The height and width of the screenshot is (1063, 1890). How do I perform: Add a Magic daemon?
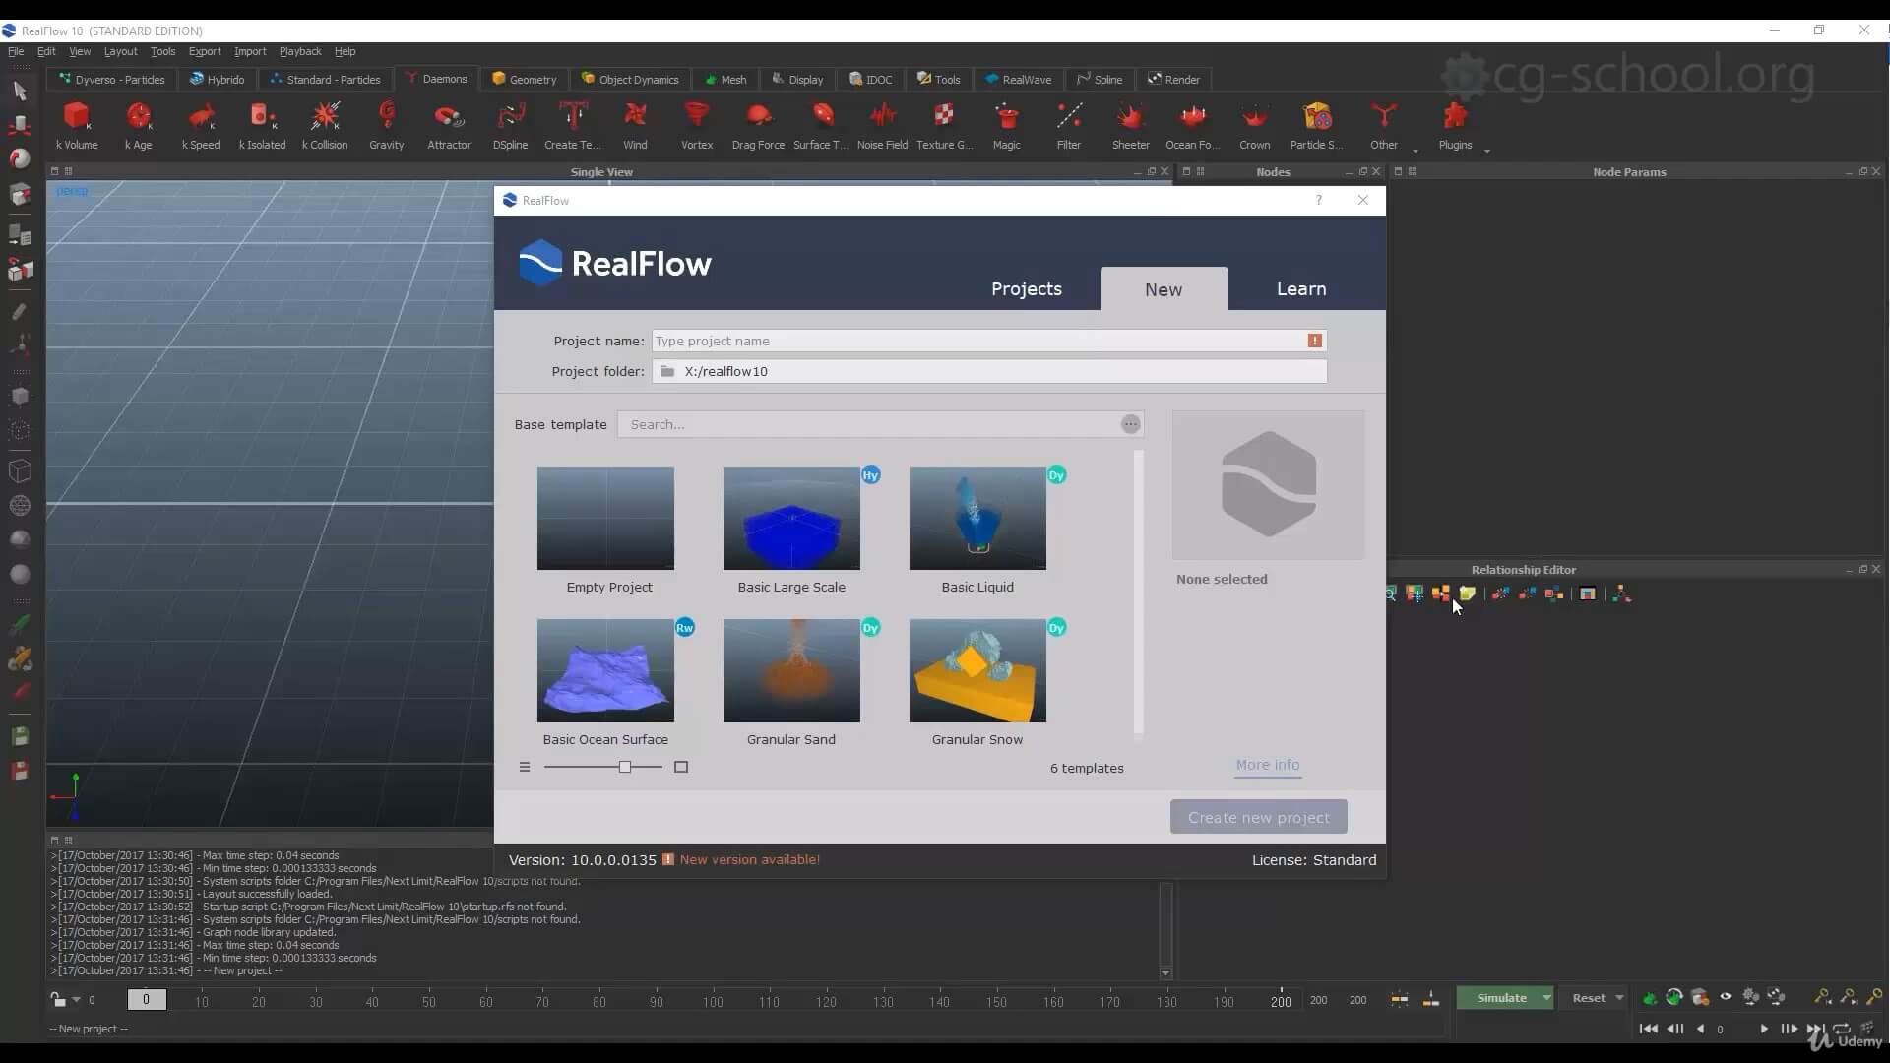1006,125
